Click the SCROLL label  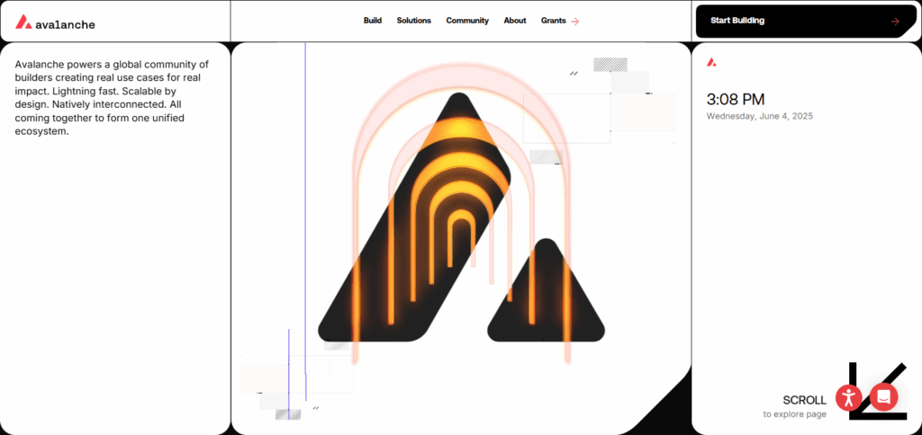coord(804,400)
